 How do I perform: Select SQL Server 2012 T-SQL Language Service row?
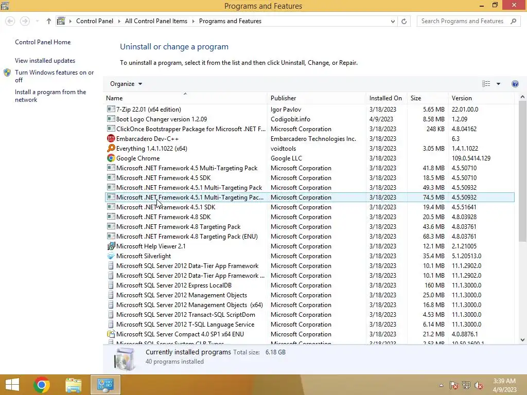coord(309,325)
